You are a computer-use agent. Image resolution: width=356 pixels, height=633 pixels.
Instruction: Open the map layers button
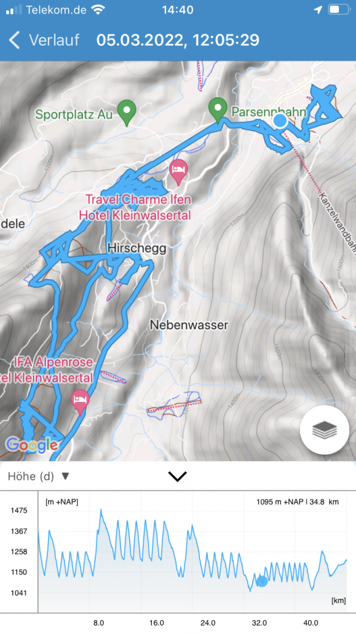pos(325,430)
